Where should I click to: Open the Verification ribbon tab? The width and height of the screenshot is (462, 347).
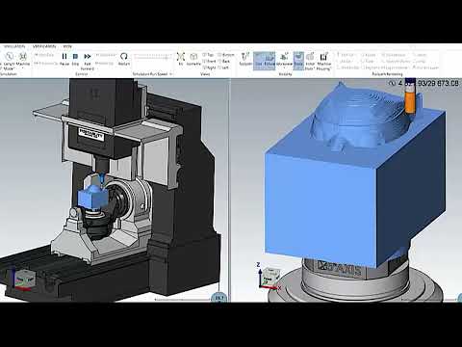point(44,46)
